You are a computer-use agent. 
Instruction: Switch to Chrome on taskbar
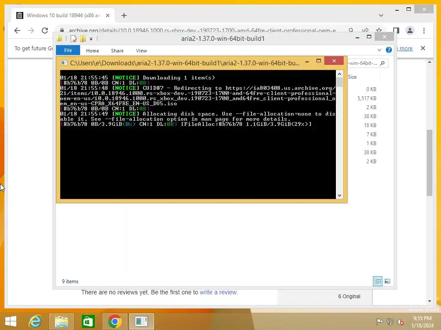click(x=115, y=321)
